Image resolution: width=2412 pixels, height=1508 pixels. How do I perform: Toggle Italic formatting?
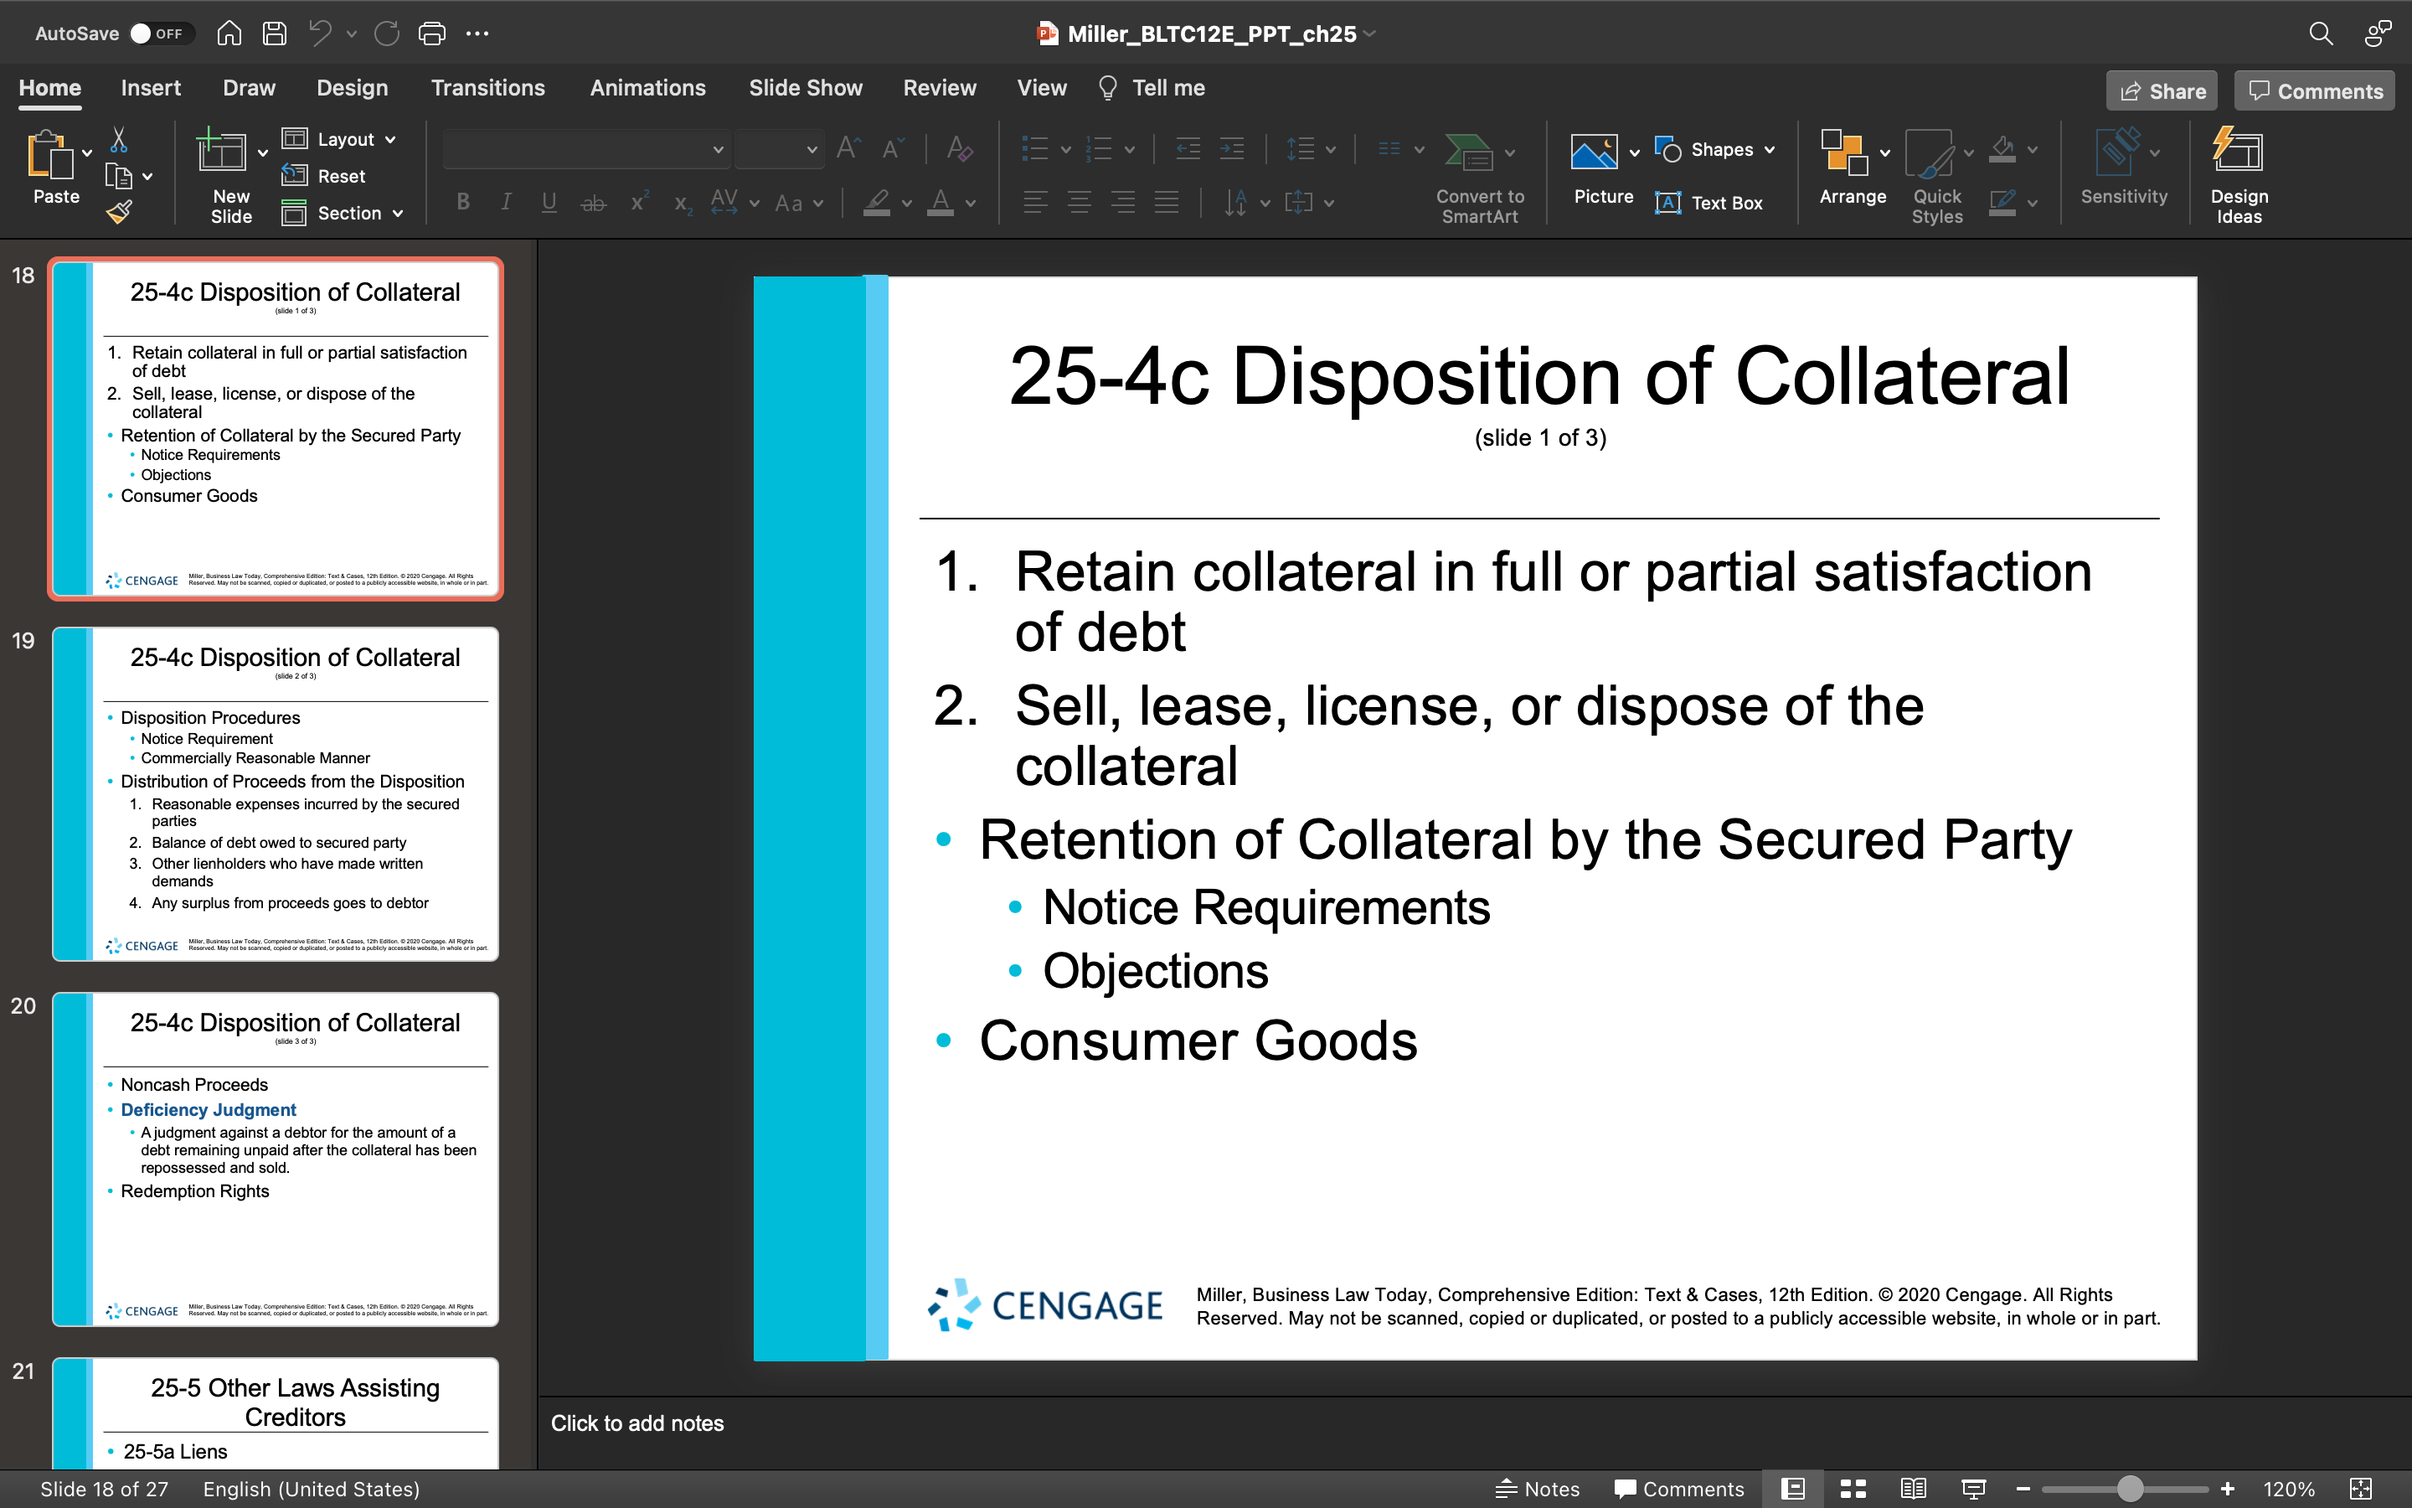coord(507,203)
